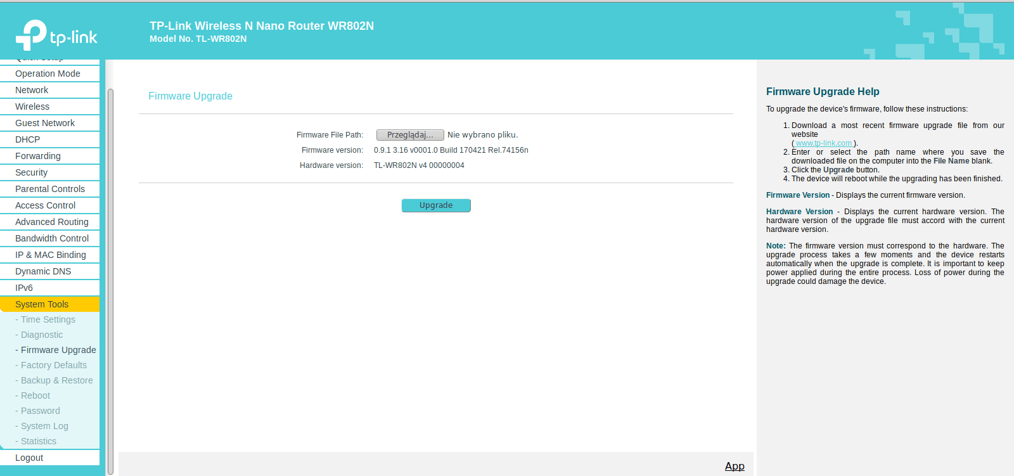1014x476 pixels.
Task: Select Parental Controls in sidebar
Action: tap(49, 189)
